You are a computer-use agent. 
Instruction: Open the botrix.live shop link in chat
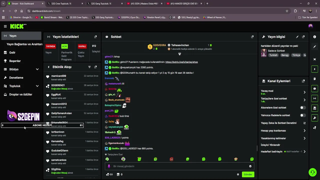click(181, 62)
